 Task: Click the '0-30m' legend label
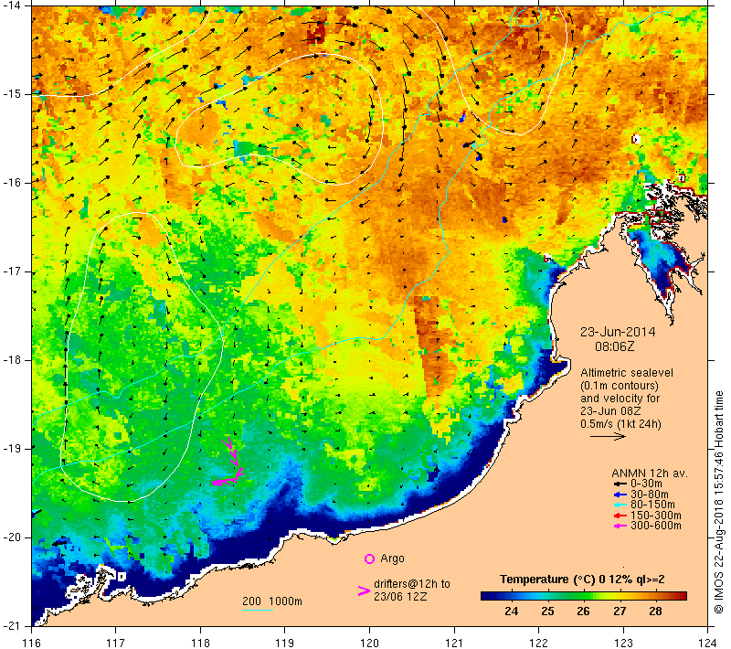(646, 484)
